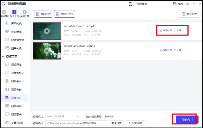The width and height of the screenshot is (203, 128).
Task: Select the mixkit-very-close...e.mp4 file name
Action: (x=79, y=46)
